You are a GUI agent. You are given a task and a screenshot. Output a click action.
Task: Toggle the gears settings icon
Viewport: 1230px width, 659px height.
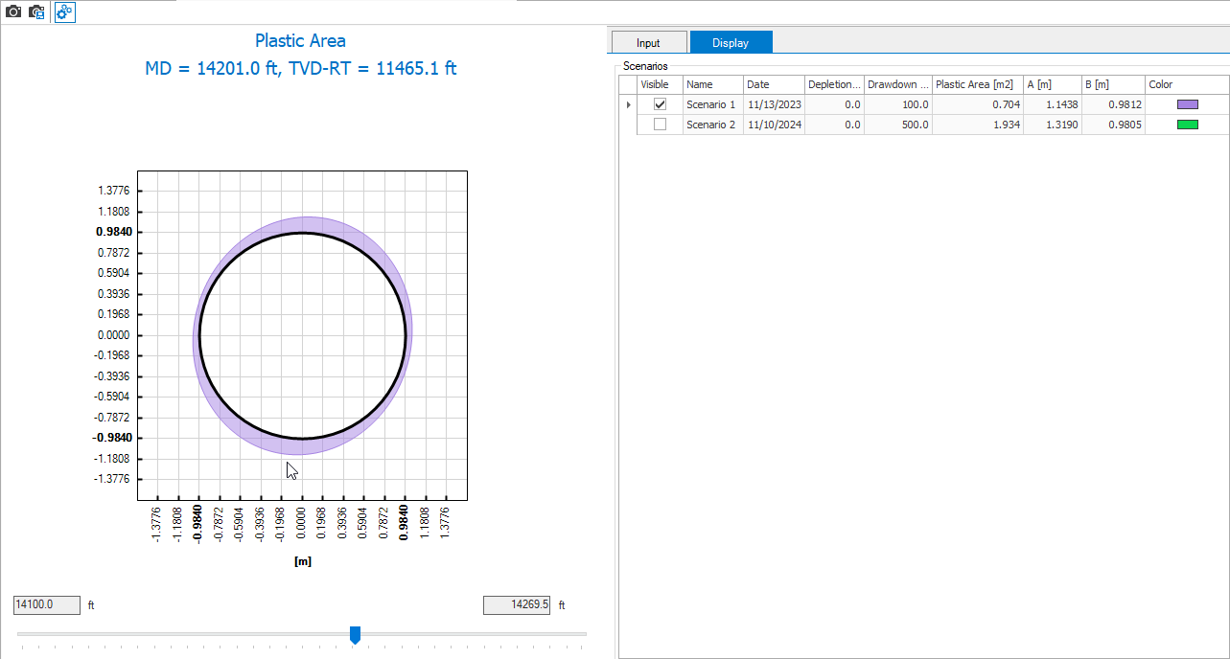(x=64, y=12)
